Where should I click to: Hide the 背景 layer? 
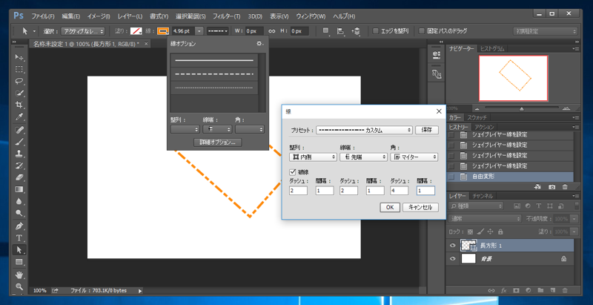[x=453, y=259]
